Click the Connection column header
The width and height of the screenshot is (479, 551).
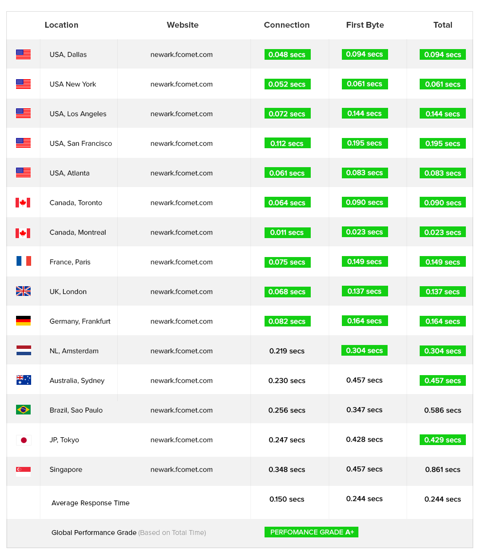tap(286, 25)
